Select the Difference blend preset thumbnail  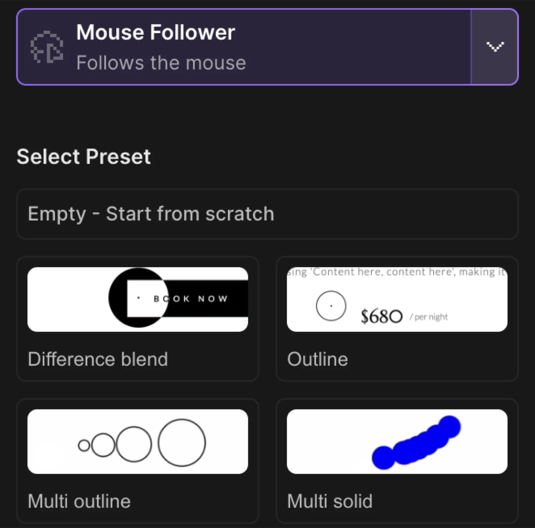click(137, 299)
